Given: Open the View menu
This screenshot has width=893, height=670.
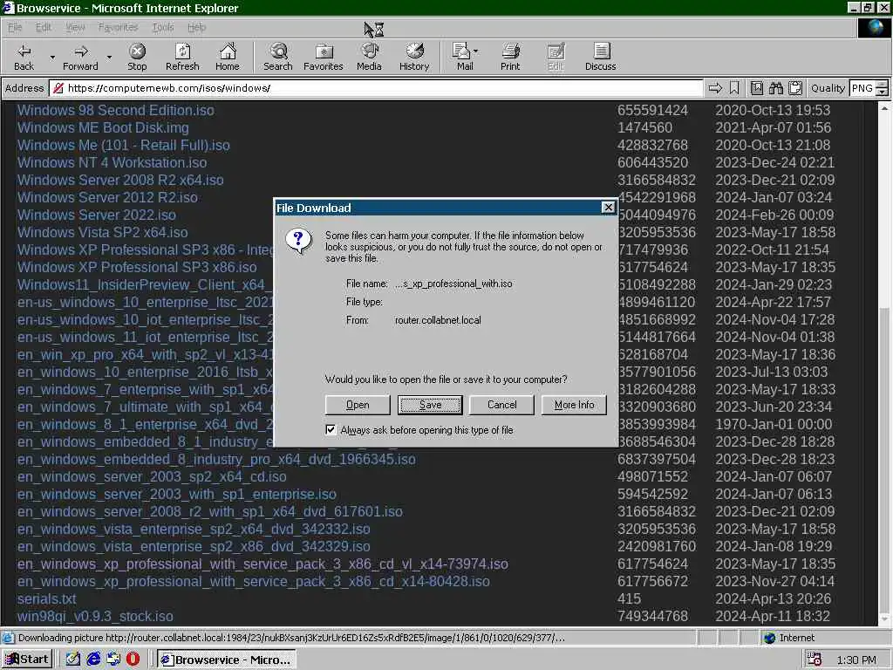Looking at the screenshot, I should pyautogui.click(x=75, y=27).
